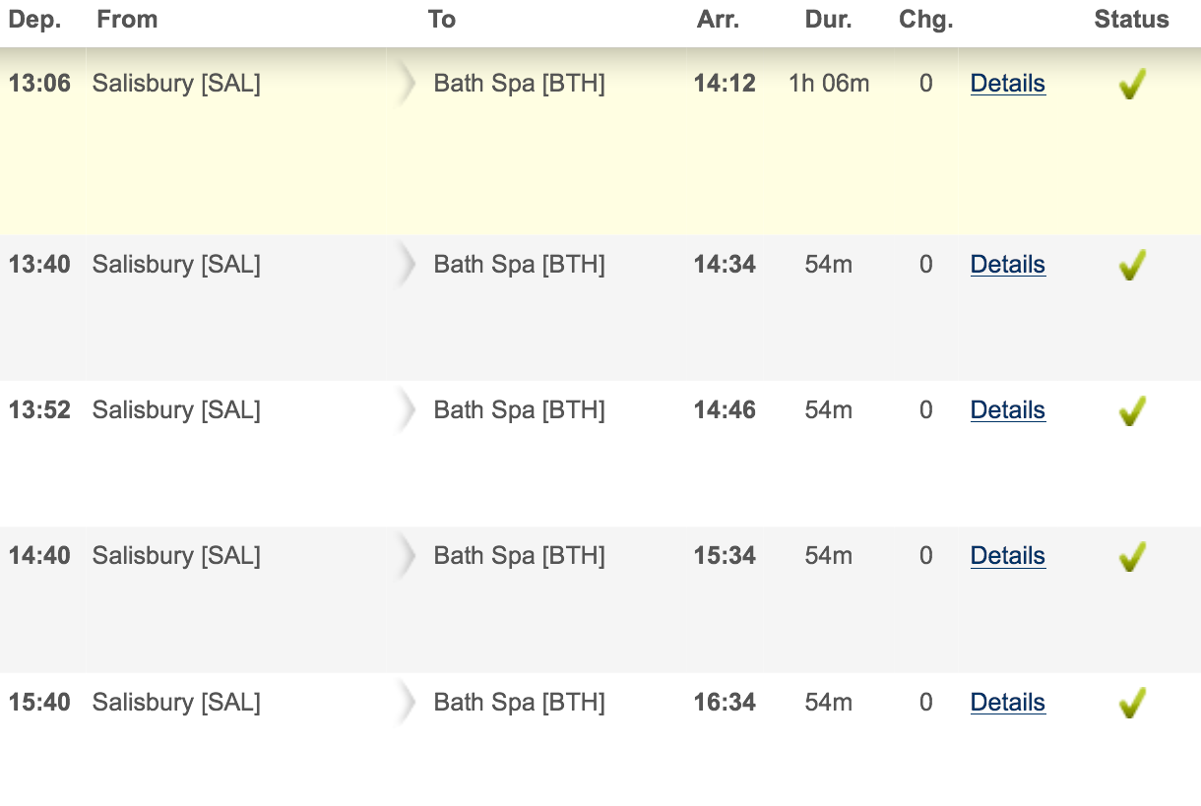Open Details for the 15:40 departure

(x=1007, y=703)
